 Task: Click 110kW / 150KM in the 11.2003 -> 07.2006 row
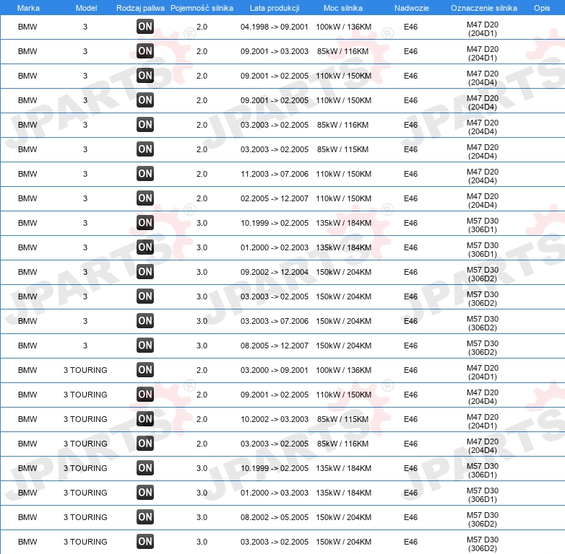coord(343,174)
